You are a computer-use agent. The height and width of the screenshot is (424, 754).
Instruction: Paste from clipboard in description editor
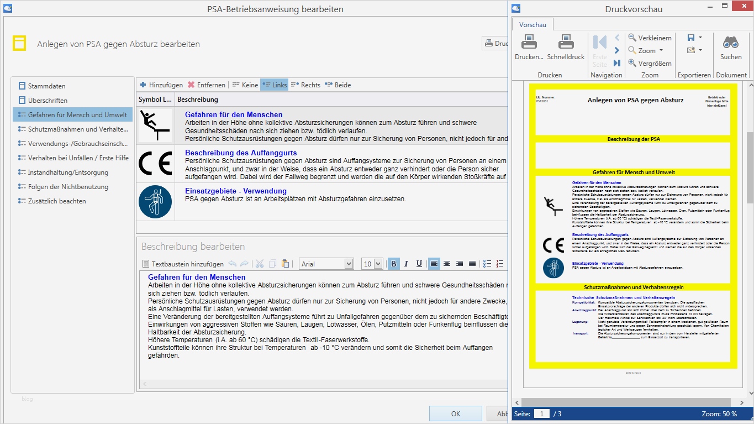click(285, 264)
